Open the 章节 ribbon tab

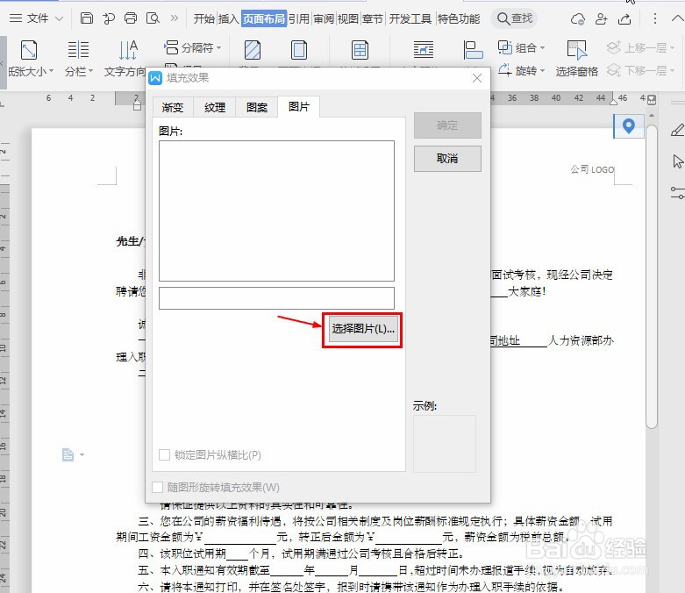373,18
